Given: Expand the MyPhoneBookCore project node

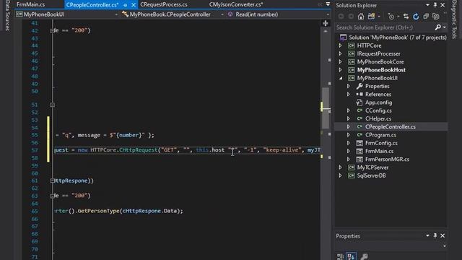Looking at the screenshot, I should [340, 62].
